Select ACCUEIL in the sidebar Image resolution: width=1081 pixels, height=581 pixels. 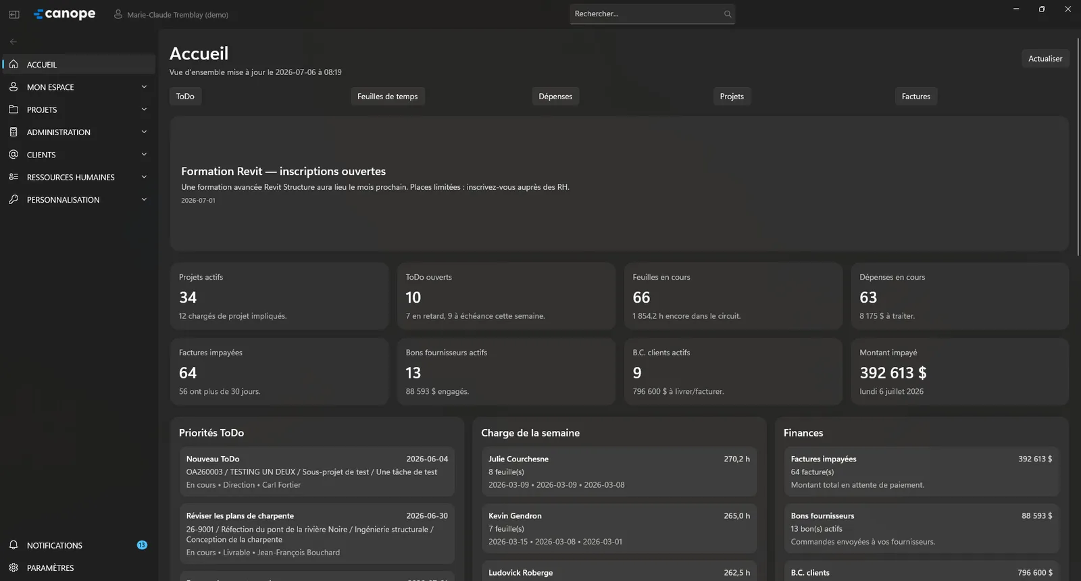[79, 64]
